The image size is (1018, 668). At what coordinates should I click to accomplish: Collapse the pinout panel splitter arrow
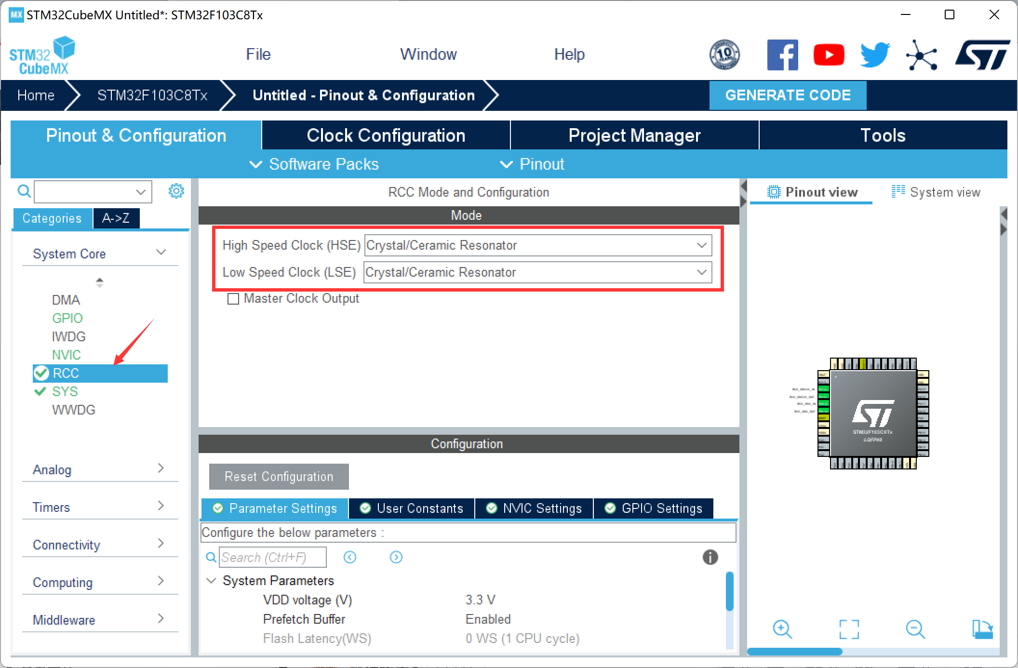tap(743, 186)
